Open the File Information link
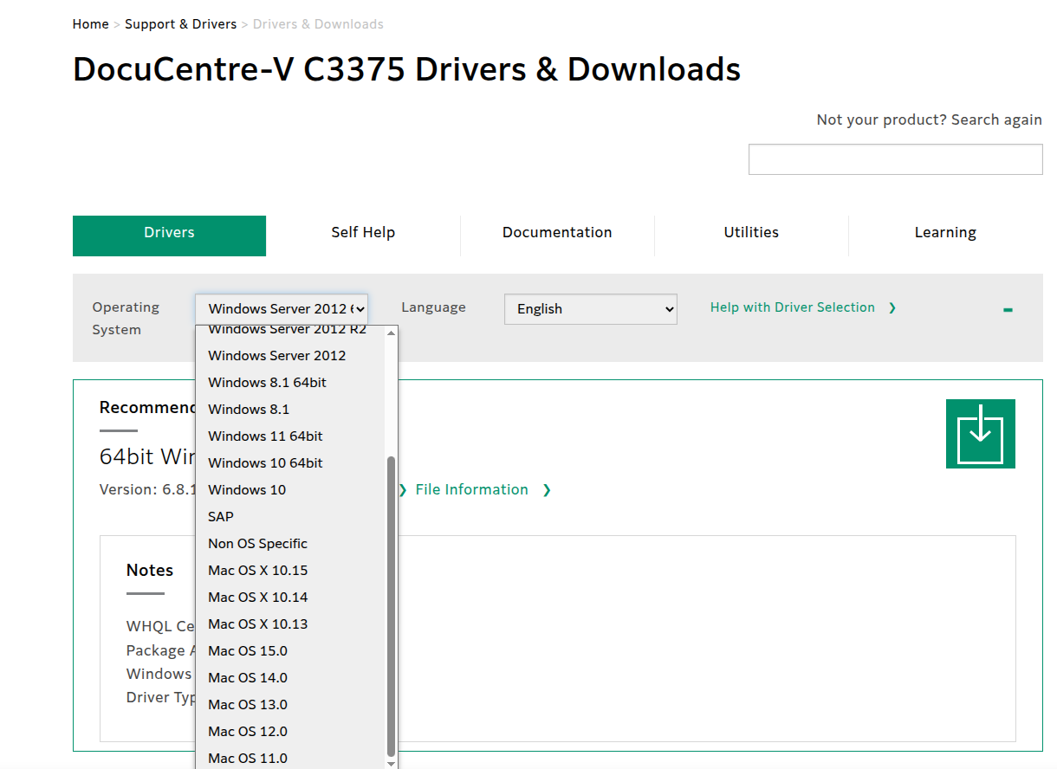Image resolution: width=1057 pixels, height=769 pixels. click(471, 489)
